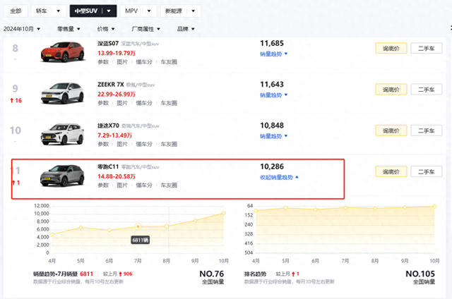Open the 中型SUV dropdown arrow

109,11
